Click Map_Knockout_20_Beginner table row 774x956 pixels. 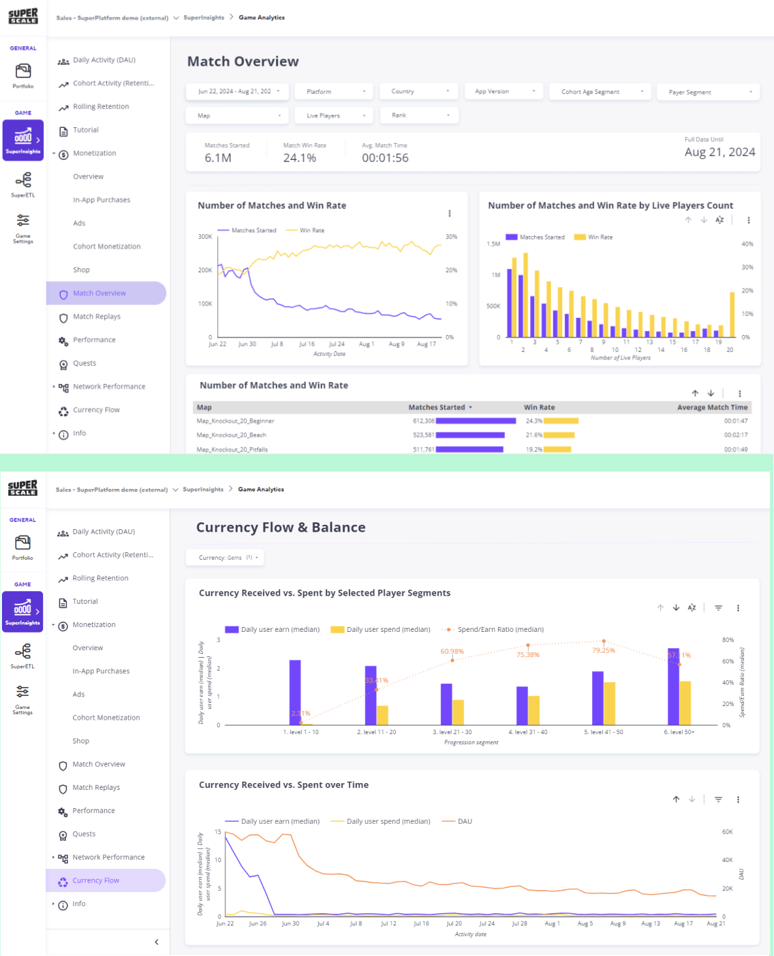coord(472,421)
